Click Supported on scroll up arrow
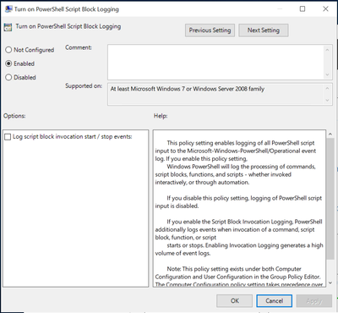Image resolution: width=338 pixels, height=313 pixels. pyautogui.click(x=327, y=88)
